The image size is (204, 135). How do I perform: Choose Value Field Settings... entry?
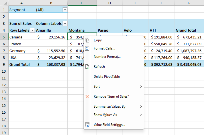click(x=114, y=125)
